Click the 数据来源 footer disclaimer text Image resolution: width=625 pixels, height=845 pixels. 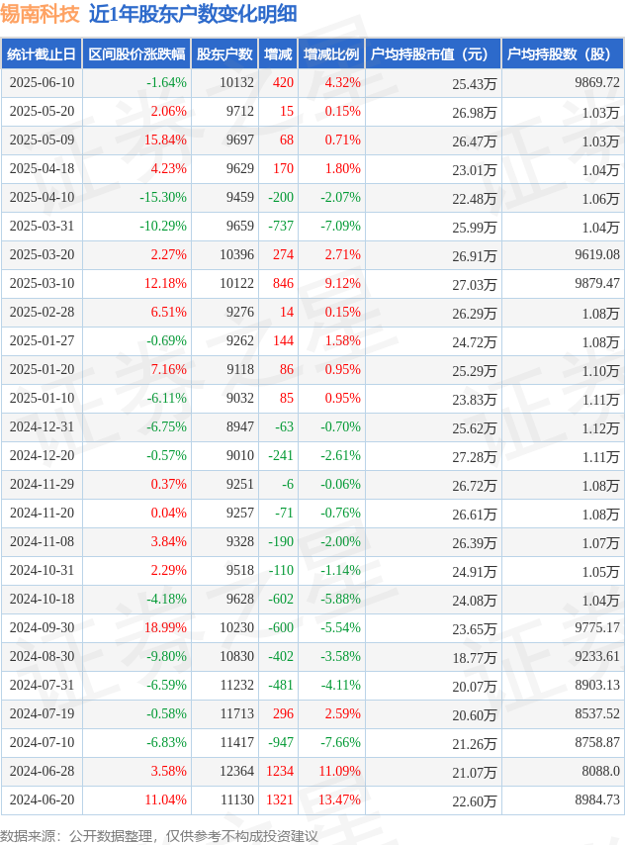pyautogui.click(x=159, y=836)
